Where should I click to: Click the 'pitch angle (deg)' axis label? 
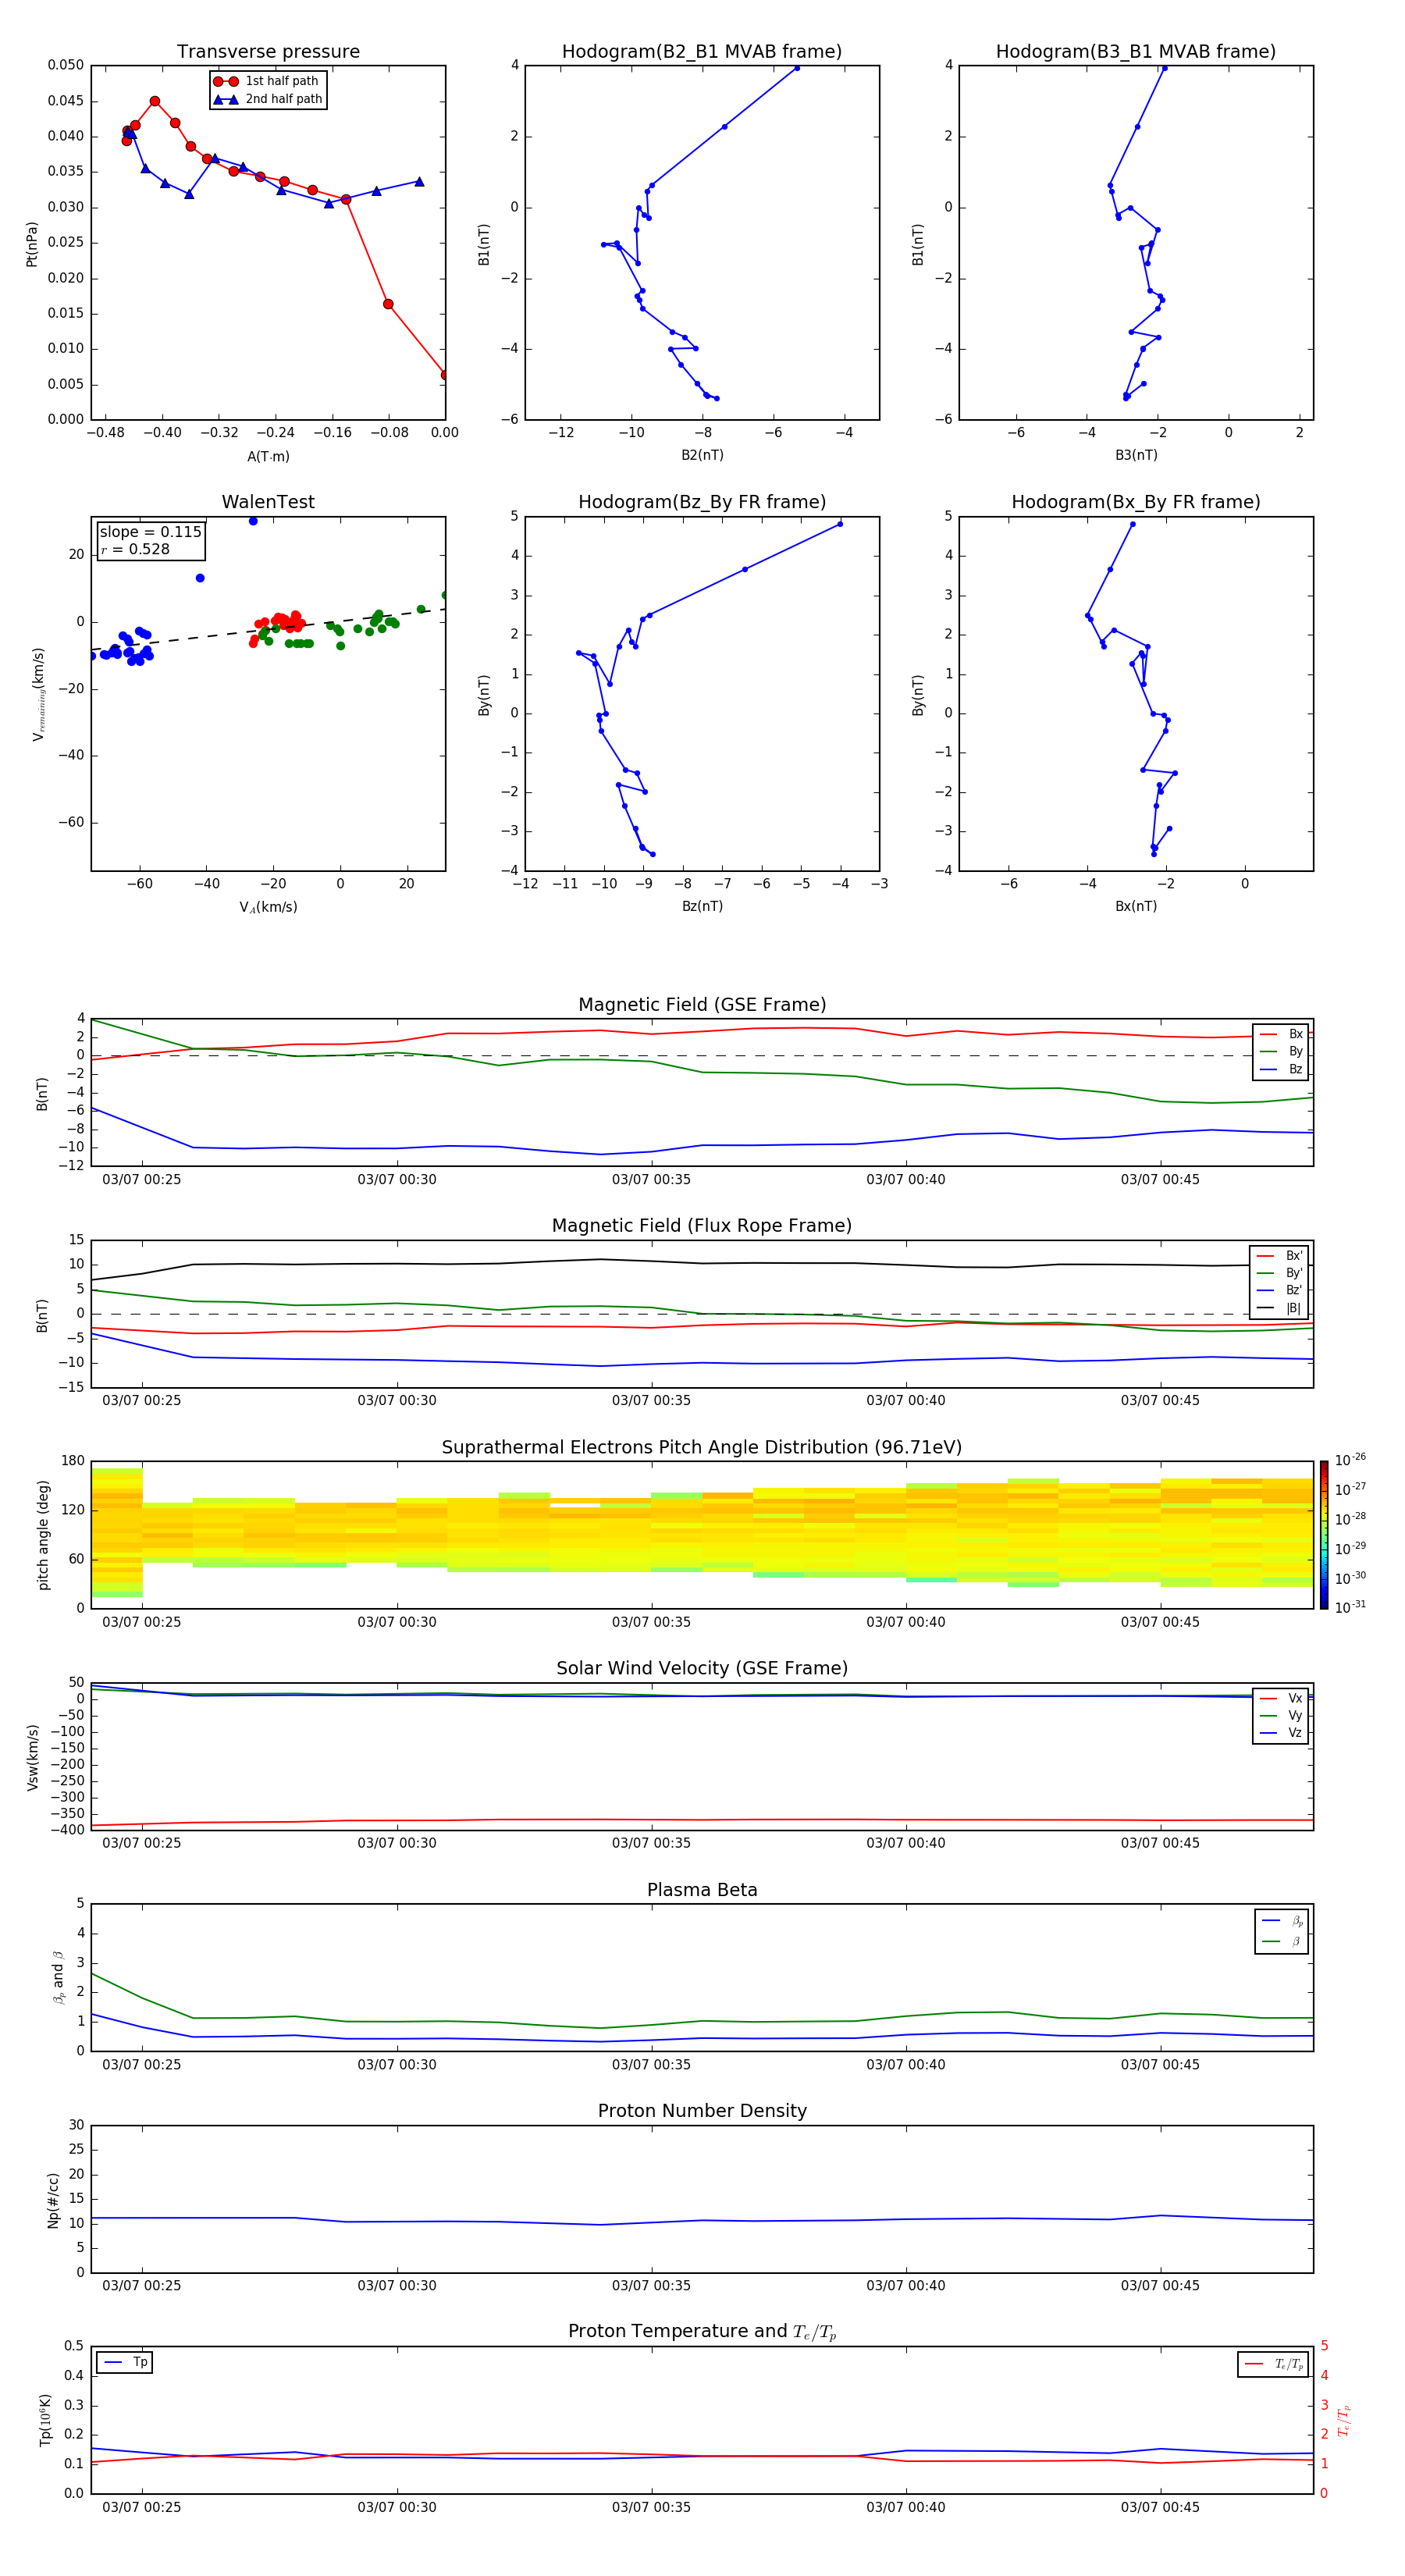[x=43, y=1535]
